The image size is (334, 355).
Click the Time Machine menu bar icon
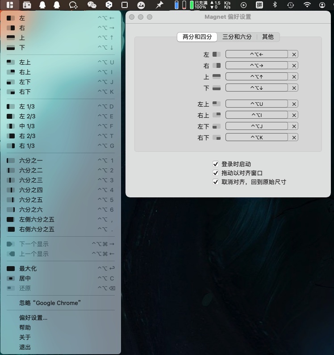click(291, 5)
